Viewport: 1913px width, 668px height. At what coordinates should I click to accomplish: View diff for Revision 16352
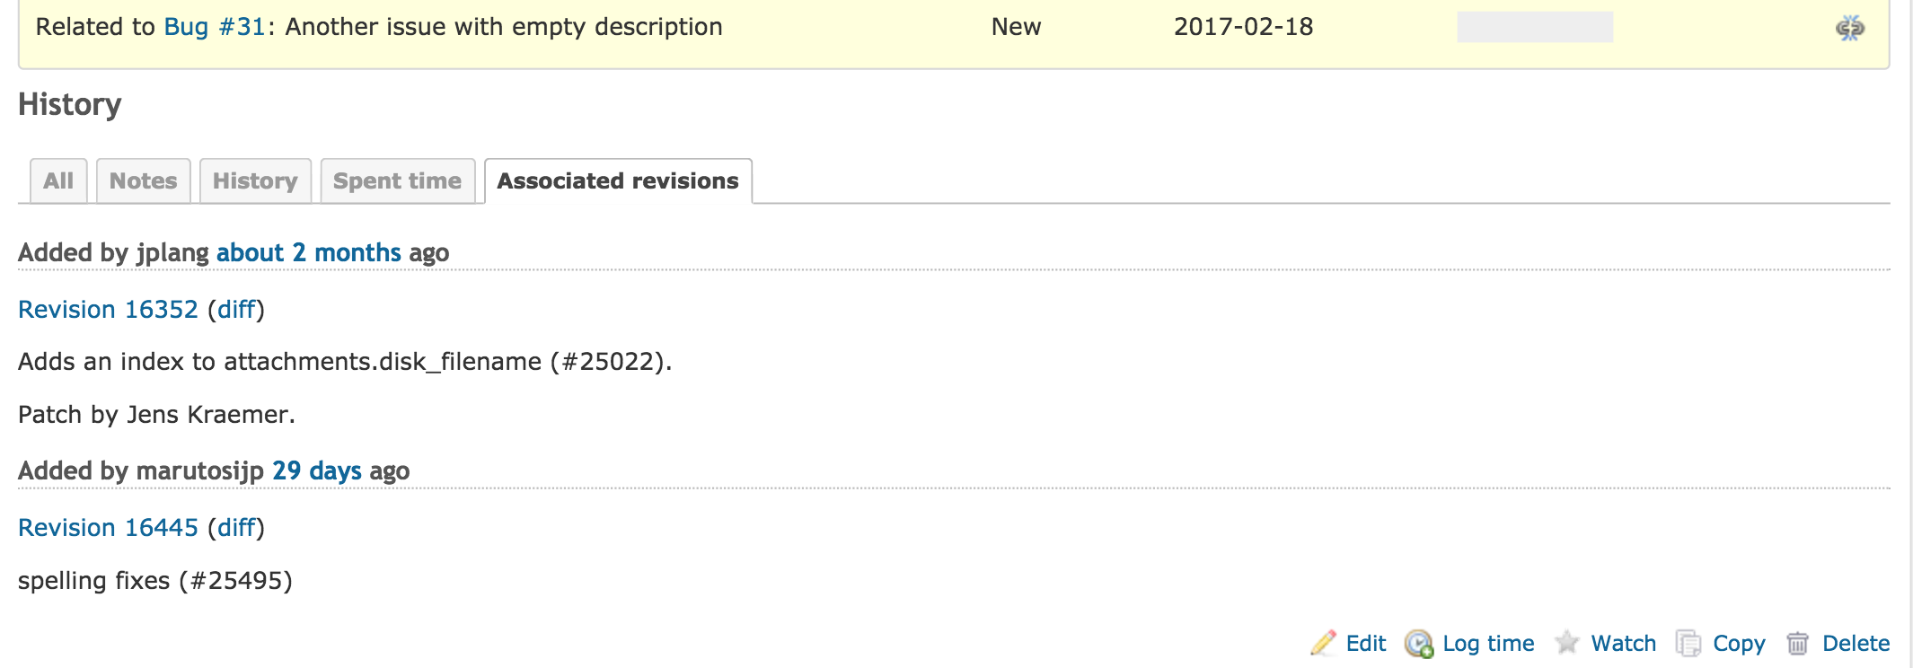(236, 310)
